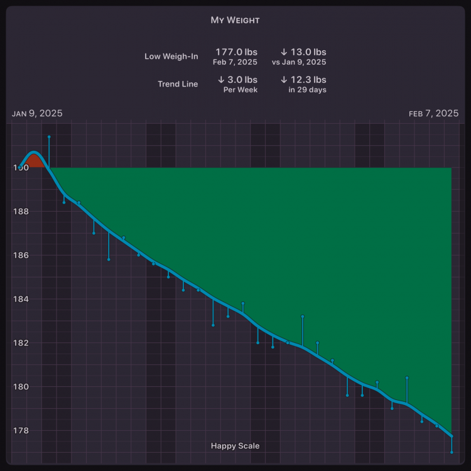Click the JAN 9, 2025 start date
Image resolution: width=471 pixels, height=471 pixels.
coord(37,114)
